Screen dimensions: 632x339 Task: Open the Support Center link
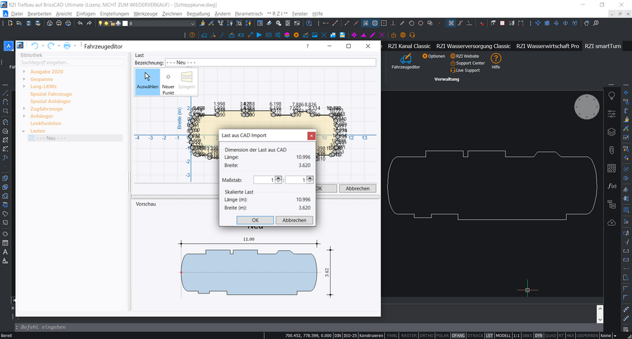[x=467, y=63]
